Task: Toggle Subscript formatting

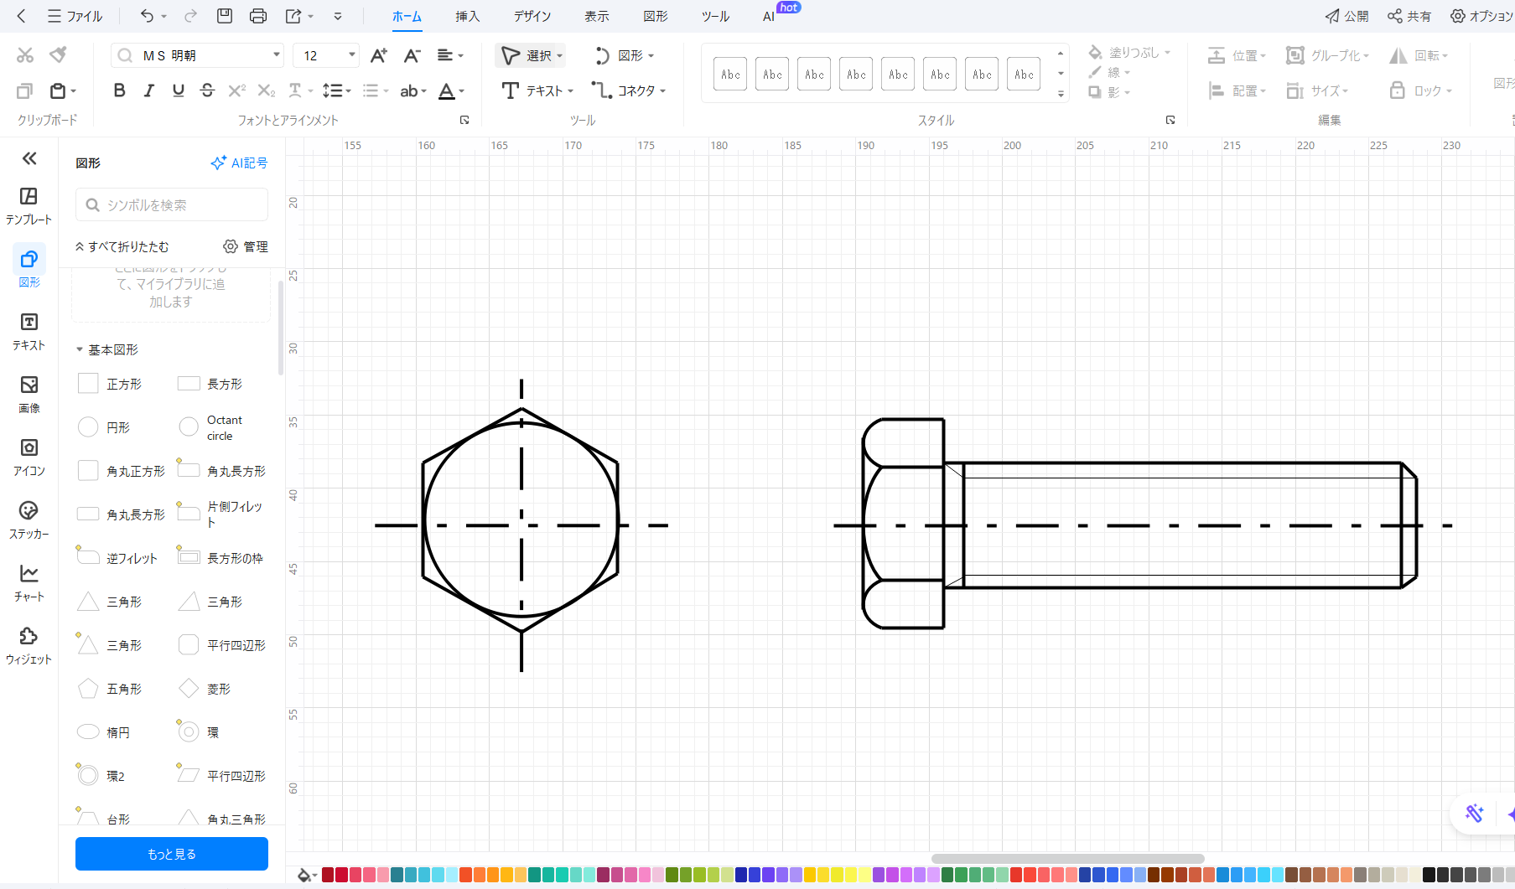Action: (x=267, y=90)
